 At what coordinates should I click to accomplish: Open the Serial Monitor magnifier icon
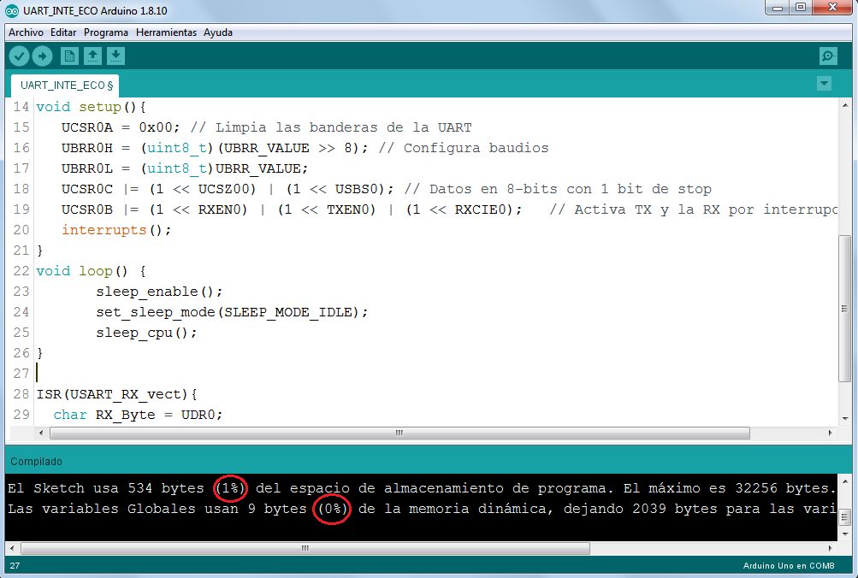[828, 56]
